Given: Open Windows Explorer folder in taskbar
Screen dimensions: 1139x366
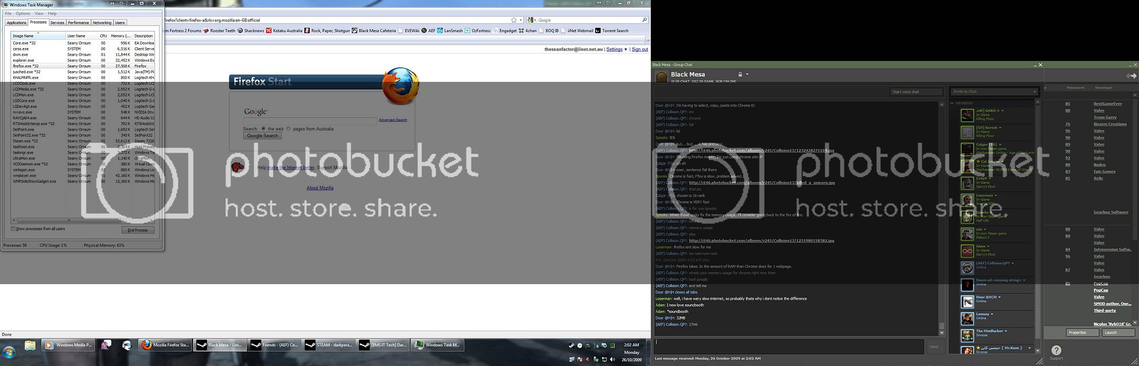Looking at the screenshot, I should 30,345.
